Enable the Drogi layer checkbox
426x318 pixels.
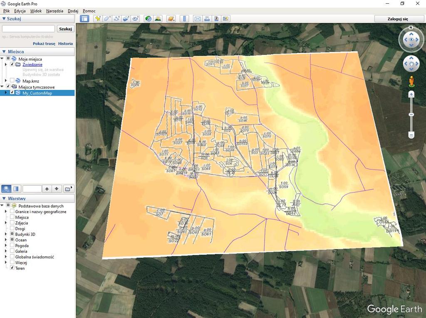(x=12, y=229)
